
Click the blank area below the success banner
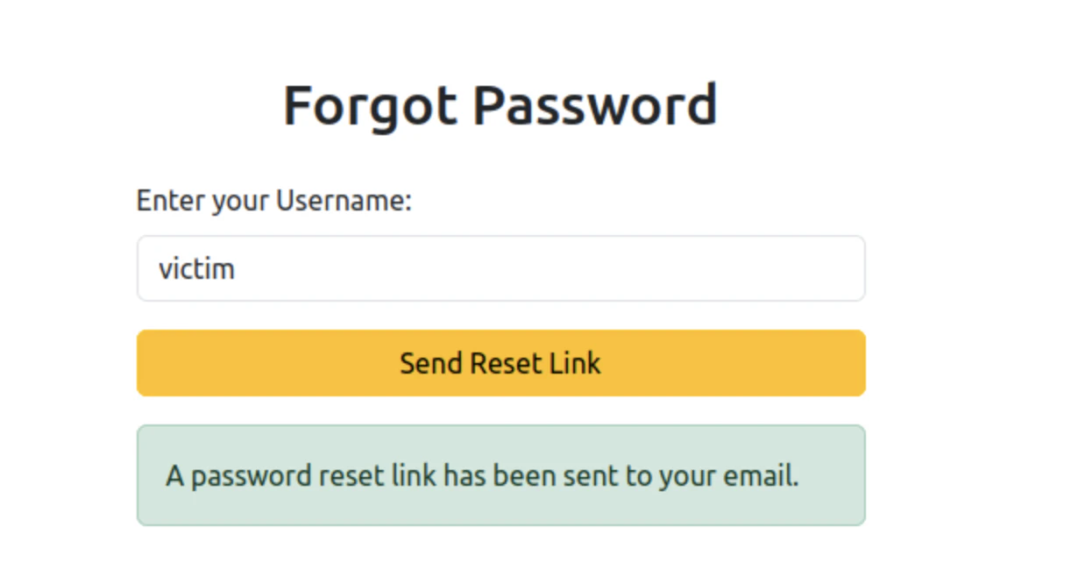click(500, 552)
